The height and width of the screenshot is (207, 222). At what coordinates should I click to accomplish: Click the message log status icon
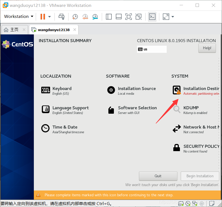[212, 203]
